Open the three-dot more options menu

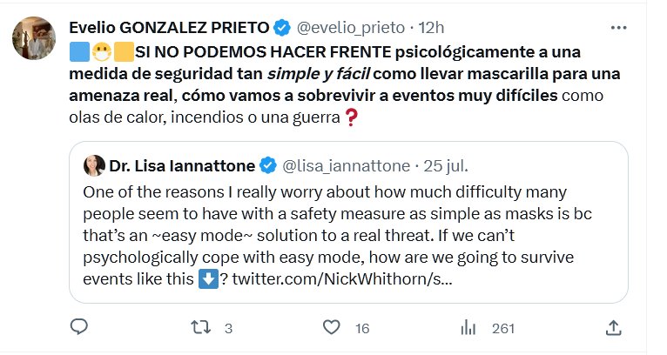(x=619, y=27)
